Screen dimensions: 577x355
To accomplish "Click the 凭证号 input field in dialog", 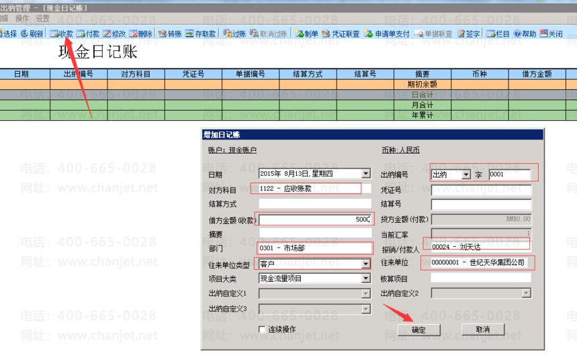I will (482, 190).
